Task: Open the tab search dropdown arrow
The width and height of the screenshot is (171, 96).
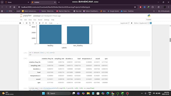Action: [x=2, y=2]
